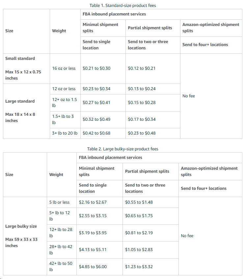Select the 5 lb or less weight cell
245x279 pixels.
(x=62, y=202)
